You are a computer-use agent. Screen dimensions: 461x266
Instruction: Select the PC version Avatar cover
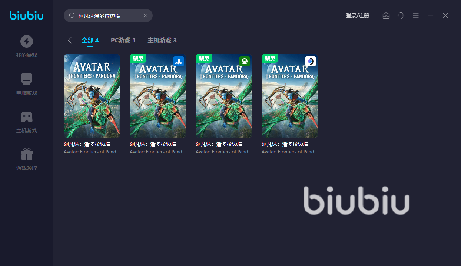click(x=92, y=96)
